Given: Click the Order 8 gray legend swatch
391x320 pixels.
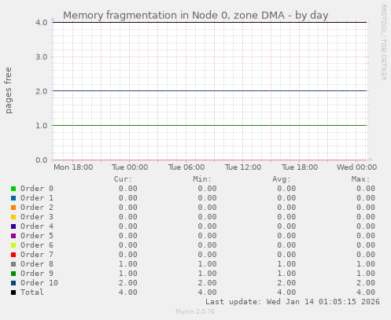Looking at the screenshot, I should [x=13, y=264].
